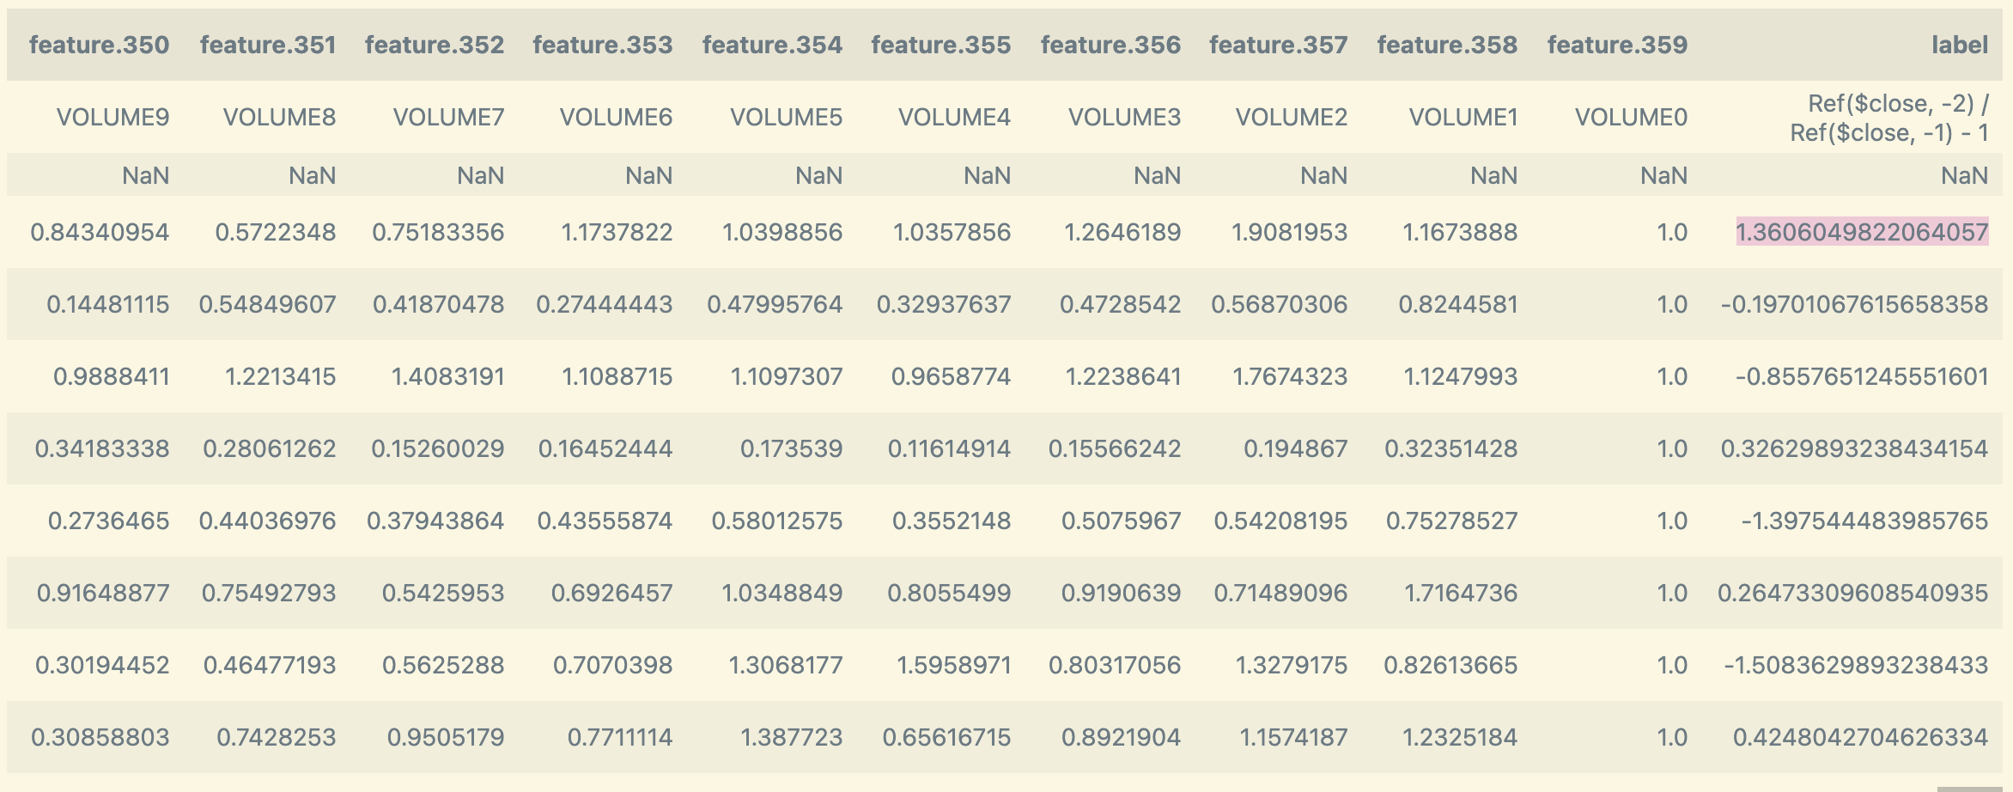Select the feature.350 column header
Screen dimensions: 2013x792
point(99,45)
